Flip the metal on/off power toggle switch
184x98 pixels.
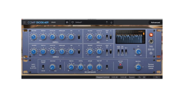point(151,41)
